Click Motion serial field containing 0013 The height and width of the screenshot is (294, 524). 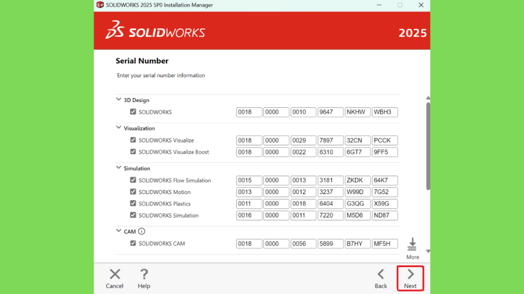coord(249,192)
